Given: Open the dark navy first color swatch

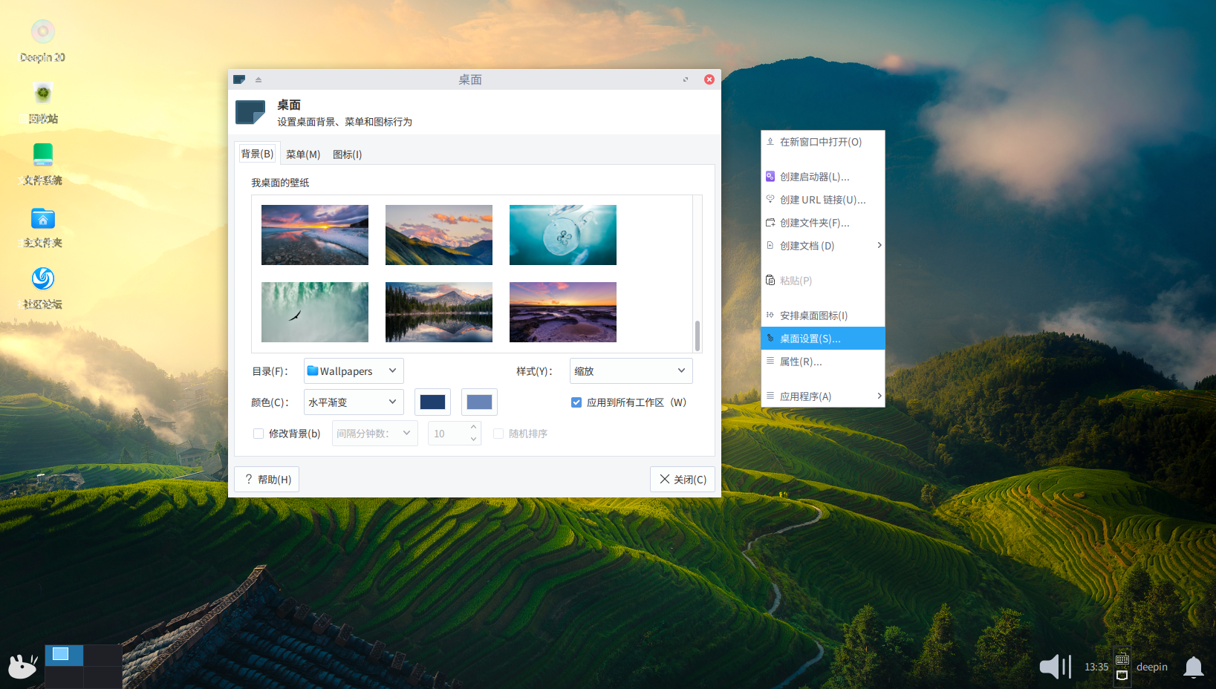Looking at the screenshot, I should tap(432, 402).
